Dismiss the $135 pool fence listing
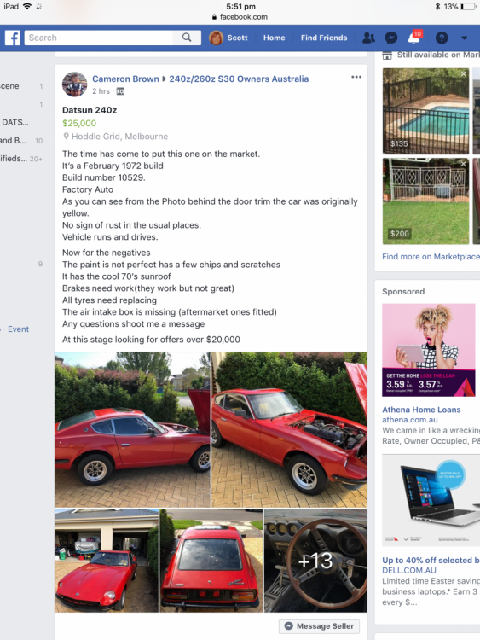The height and width of the screenshot is (640, 480). point(463,74)
